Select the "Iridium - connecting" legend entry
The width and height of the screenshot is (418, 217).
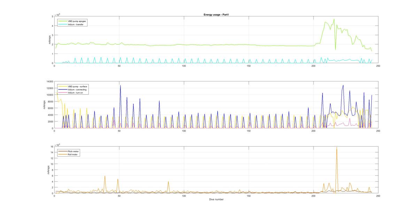pos(72,90)
